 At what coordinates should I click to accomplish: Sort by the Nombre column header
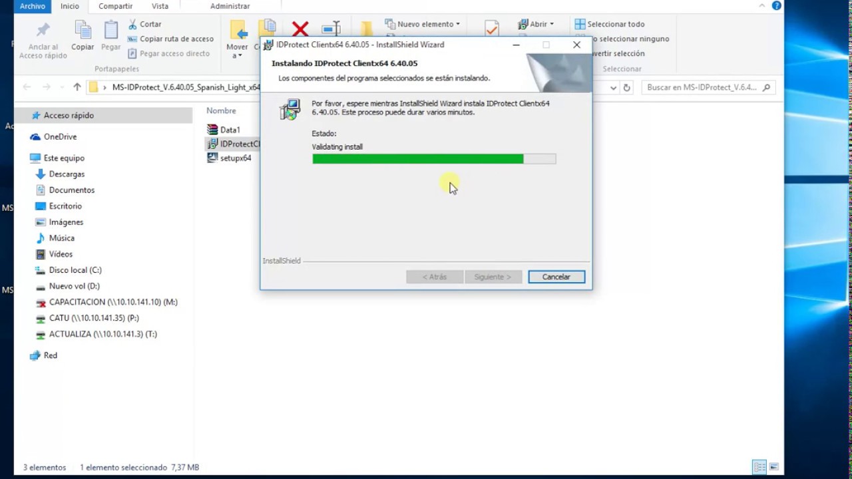pos(221,110)
